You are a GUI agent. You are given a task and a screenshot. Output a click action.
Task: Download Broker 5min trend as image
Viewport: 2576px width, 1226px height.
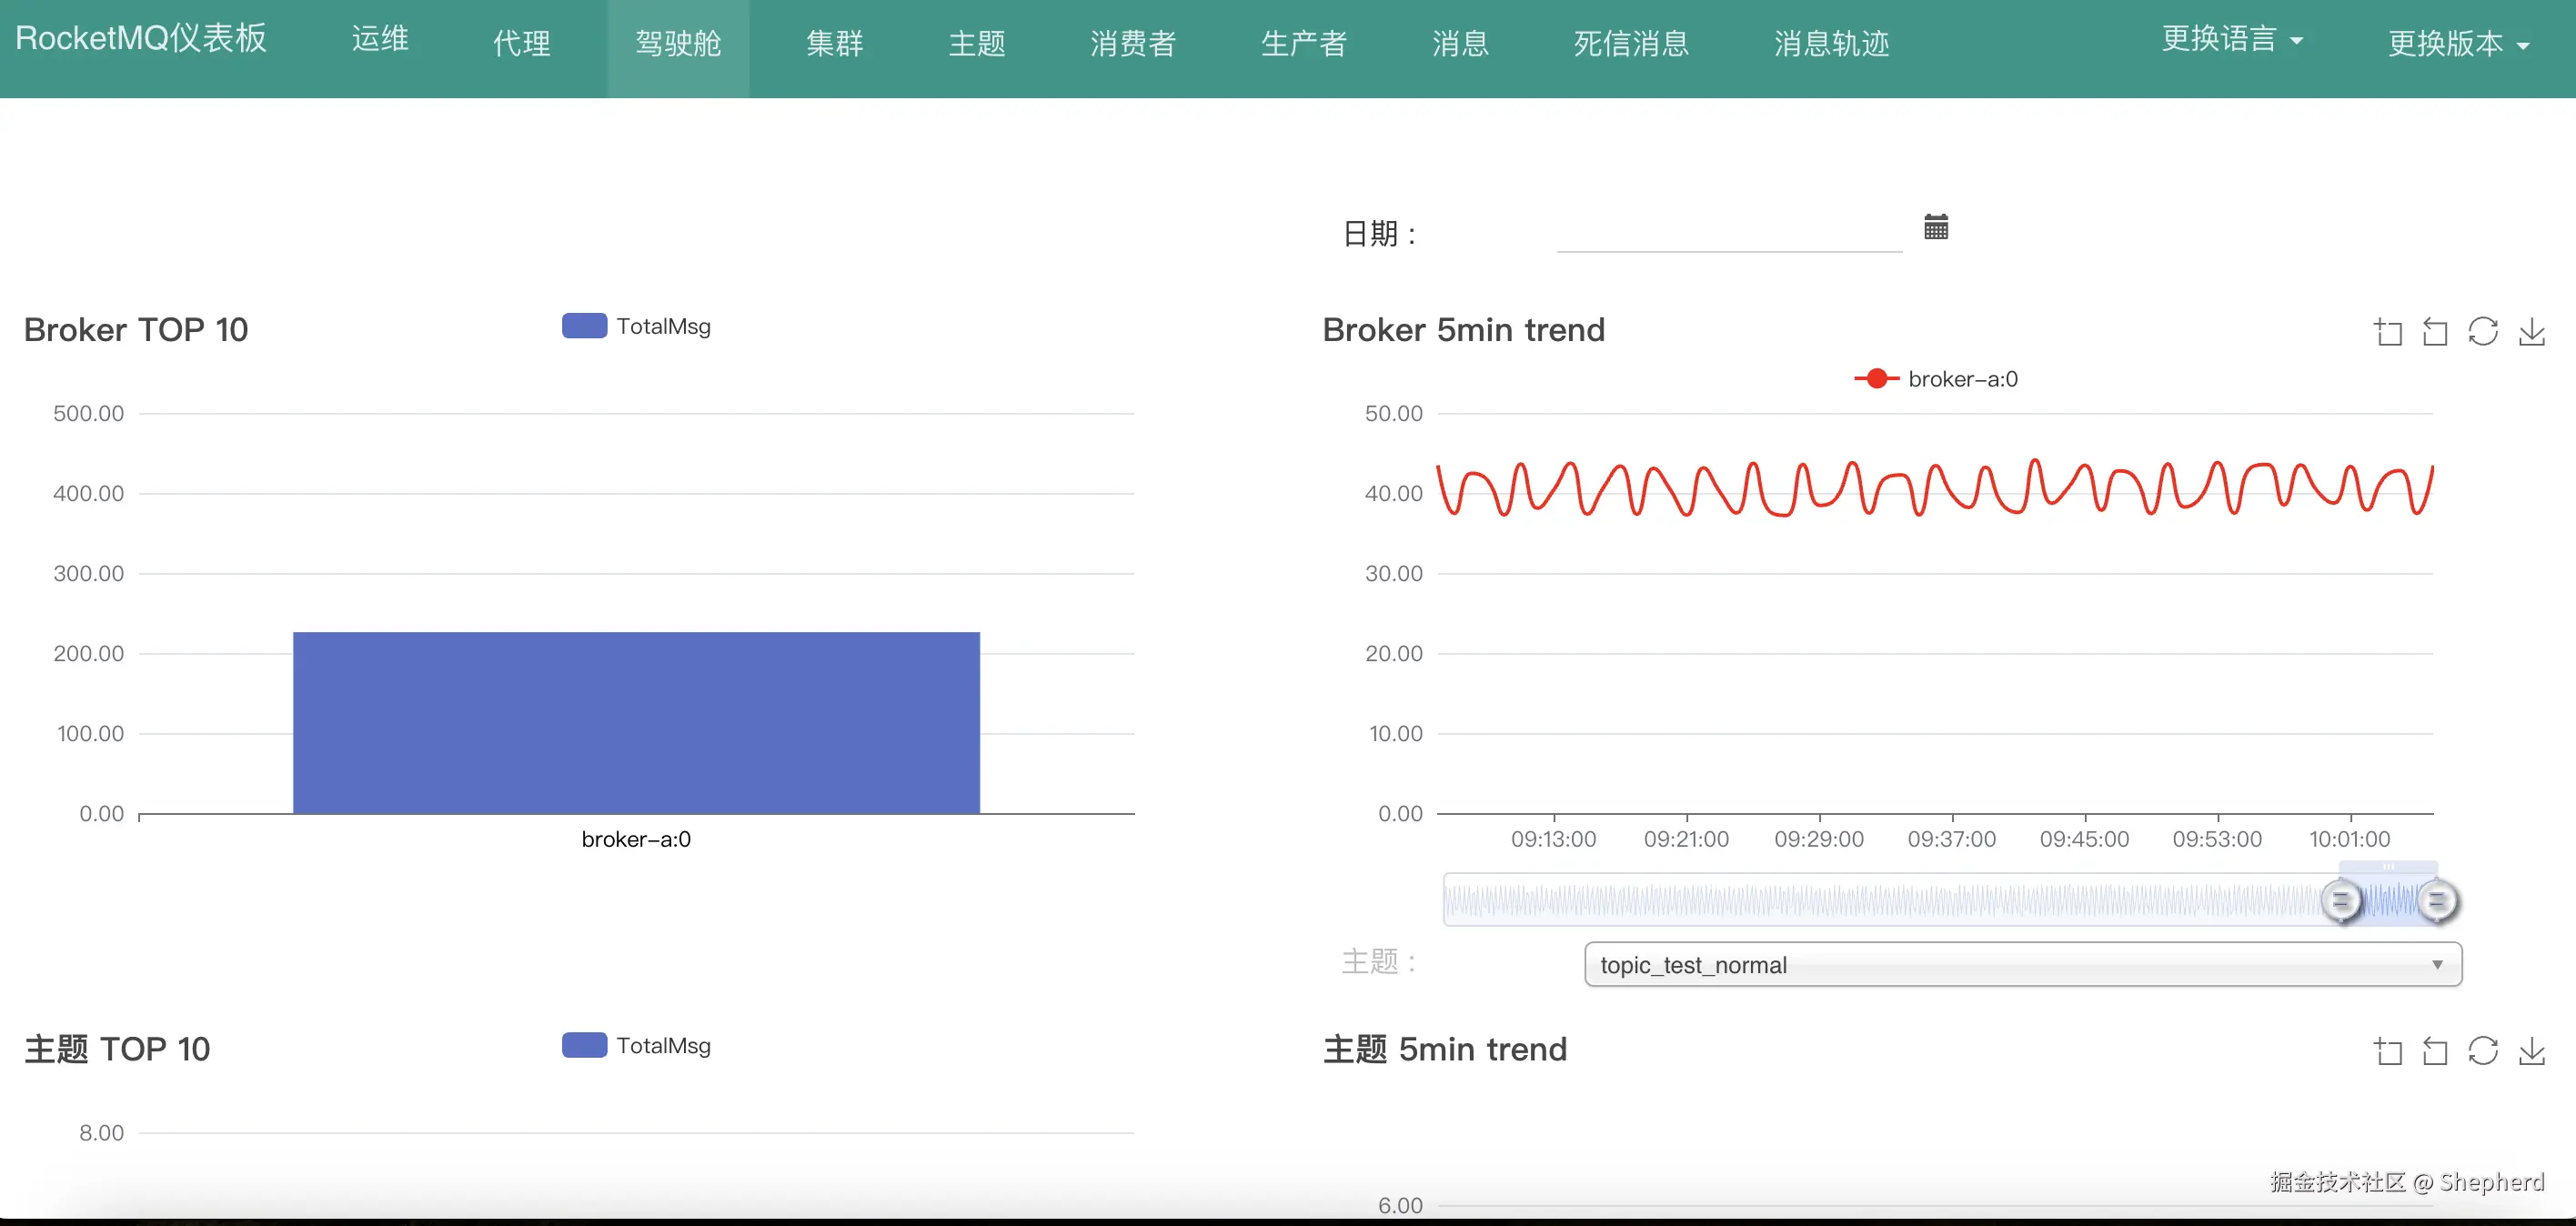tap(2531, 331)
